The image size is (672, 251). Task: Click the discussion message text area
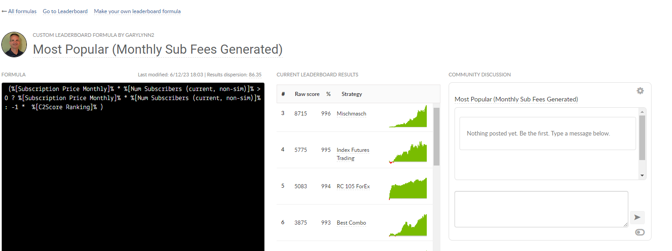tap(541, 209)
